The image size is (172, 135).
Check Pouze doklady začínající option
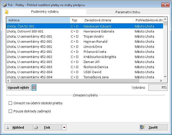pyautogui.click(x=10, y=111)
